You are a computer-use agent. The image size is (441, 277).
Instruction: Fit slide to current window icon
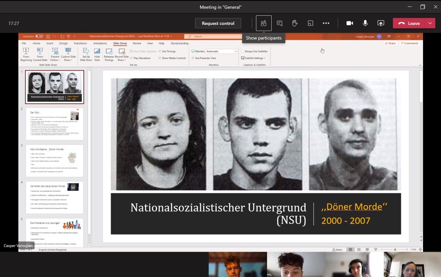click(420, 249)
